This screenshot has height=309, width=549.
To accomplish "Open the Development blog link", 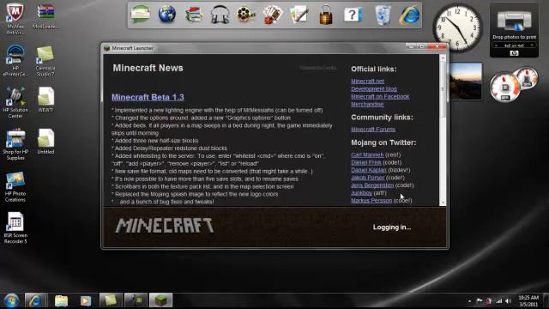I will pos(374,88).
